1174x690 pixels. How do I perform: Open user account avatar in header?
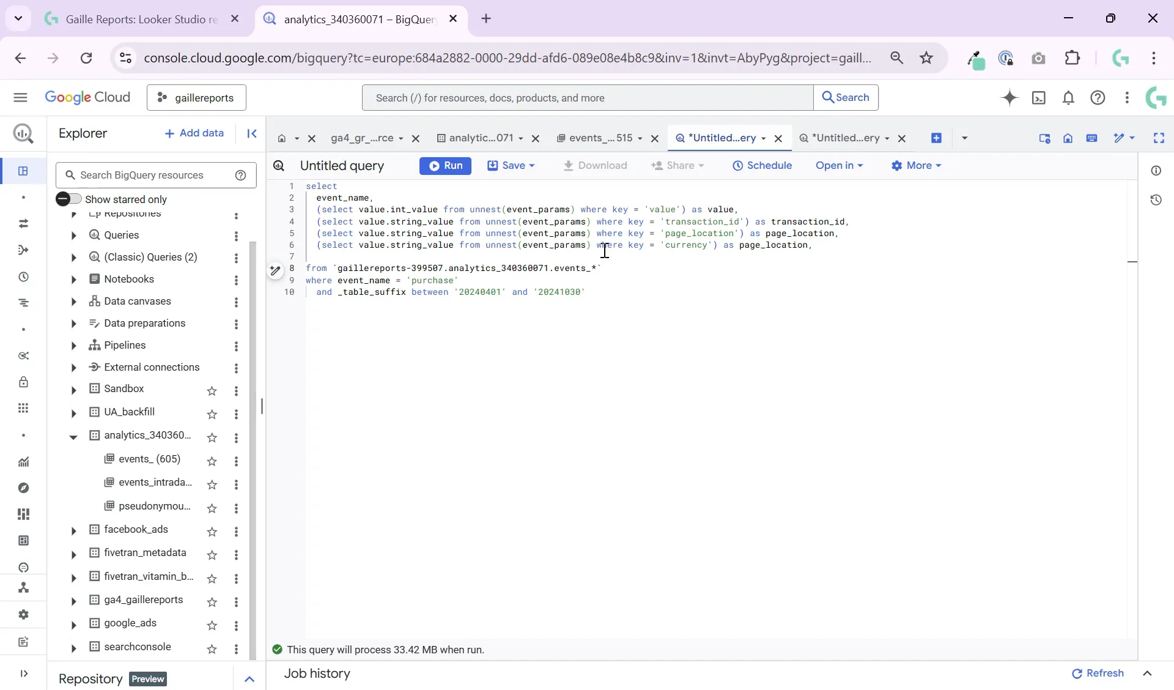click(x=1156, y=98)
